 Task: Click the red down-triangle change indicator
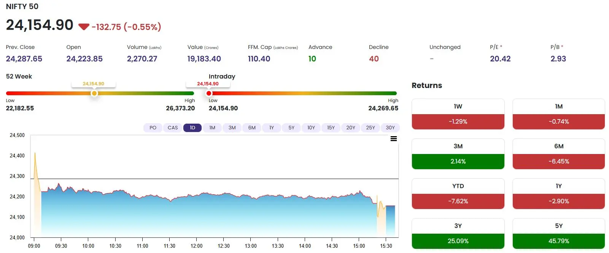(84, 27)
